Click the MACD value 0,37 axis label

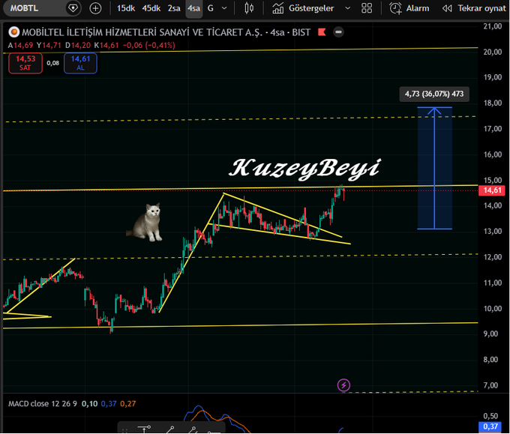490,427
